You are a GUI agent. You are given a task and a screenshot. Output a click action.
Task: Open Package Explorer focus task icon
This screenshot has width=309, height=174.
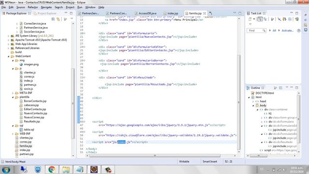point(65,19)
